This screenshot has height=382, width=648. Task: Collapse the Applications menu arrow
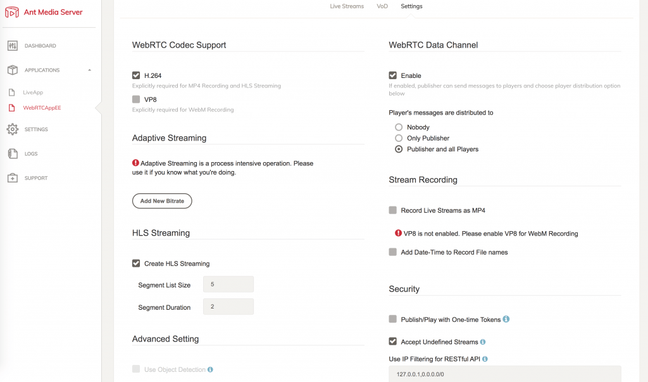coord(89,70)
